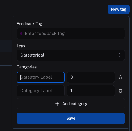This screenshot has width=132, height=131.
Task: Delete the second category with trash icon
Action: tap(120, 91)
